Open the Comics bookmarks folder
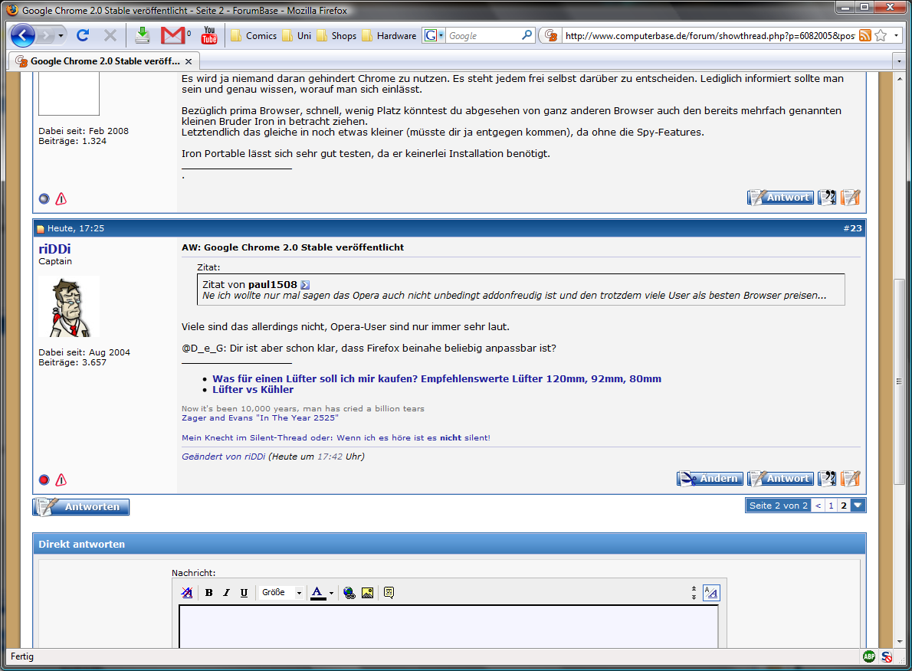The height and width of the screenshot is (671, 912). 254,36
